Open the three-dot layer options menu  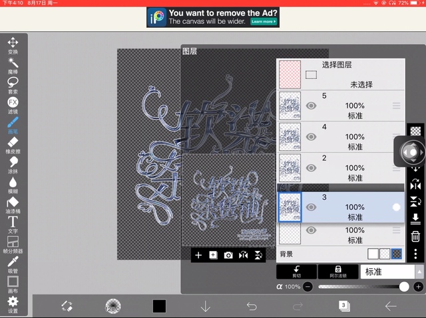click(415, 255)
